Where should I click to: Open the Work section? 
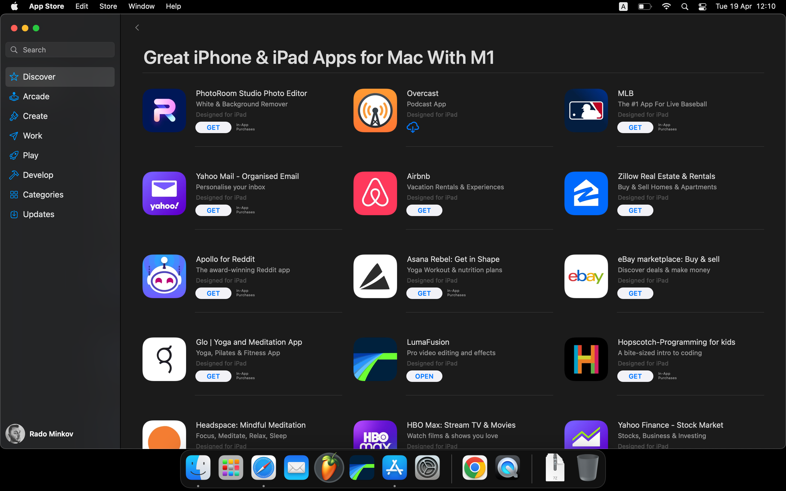60,136
